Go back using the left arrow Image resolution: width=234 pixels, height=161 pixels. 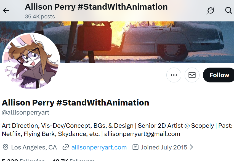pos(6,10)
